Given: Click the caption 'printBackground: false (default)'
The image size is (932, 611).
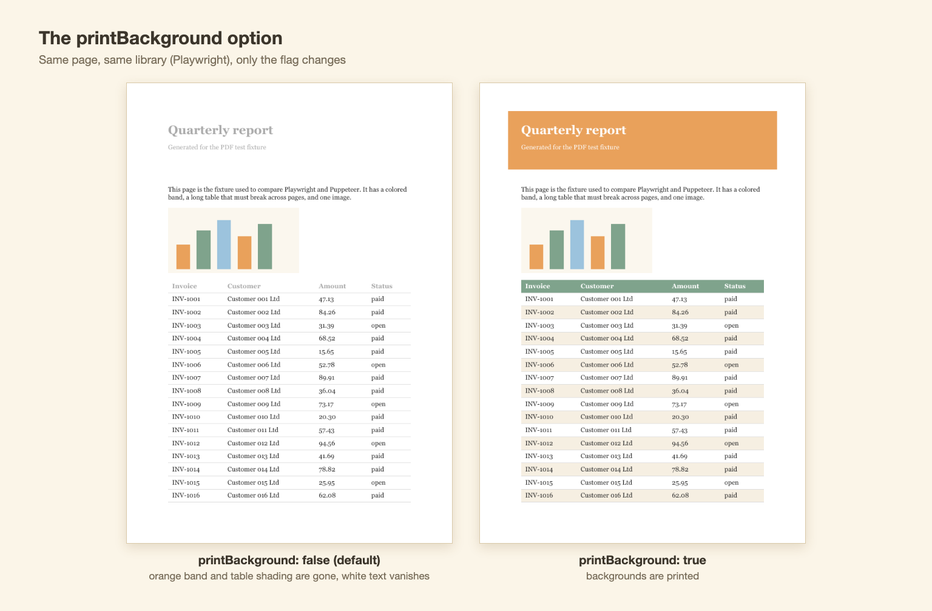Looking at the screenshot, I should point(289,560).
